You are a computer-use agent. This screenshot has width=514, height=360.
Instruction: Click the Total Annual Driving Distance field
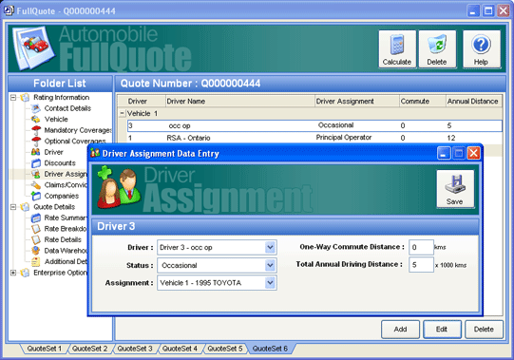[x=421, y=265]
